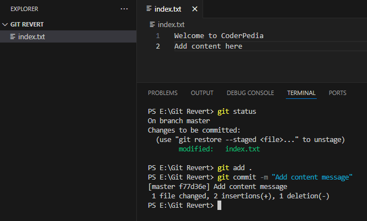Collapse the GIT REVERT folder section
Image resolution: width=367 pixels, height=221 pixels.
click(x=6, y=25)
